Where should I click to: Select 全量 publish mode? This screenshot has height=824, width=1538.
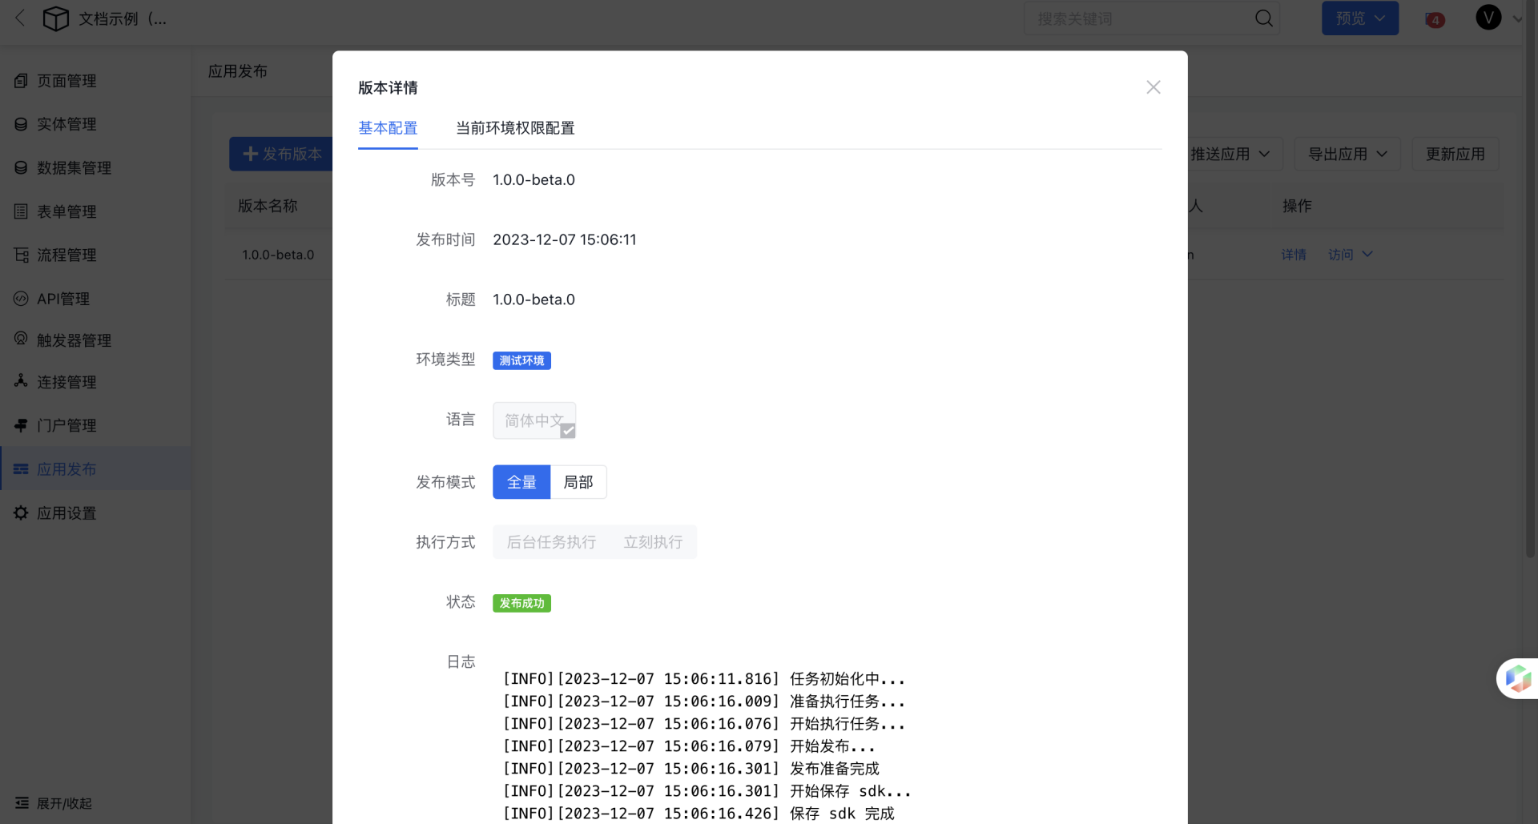(521, 482)
